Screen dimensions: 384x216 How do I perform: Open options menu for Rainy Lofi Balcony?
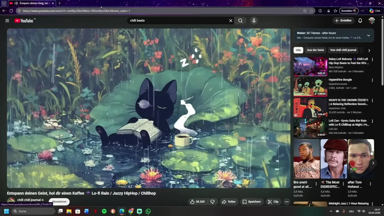click(372, 60)
